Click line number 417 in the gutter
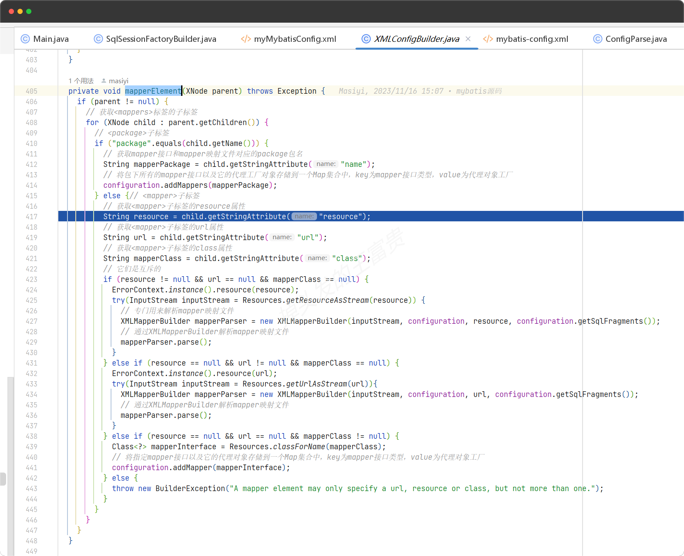684x556 pixels. 31,217
